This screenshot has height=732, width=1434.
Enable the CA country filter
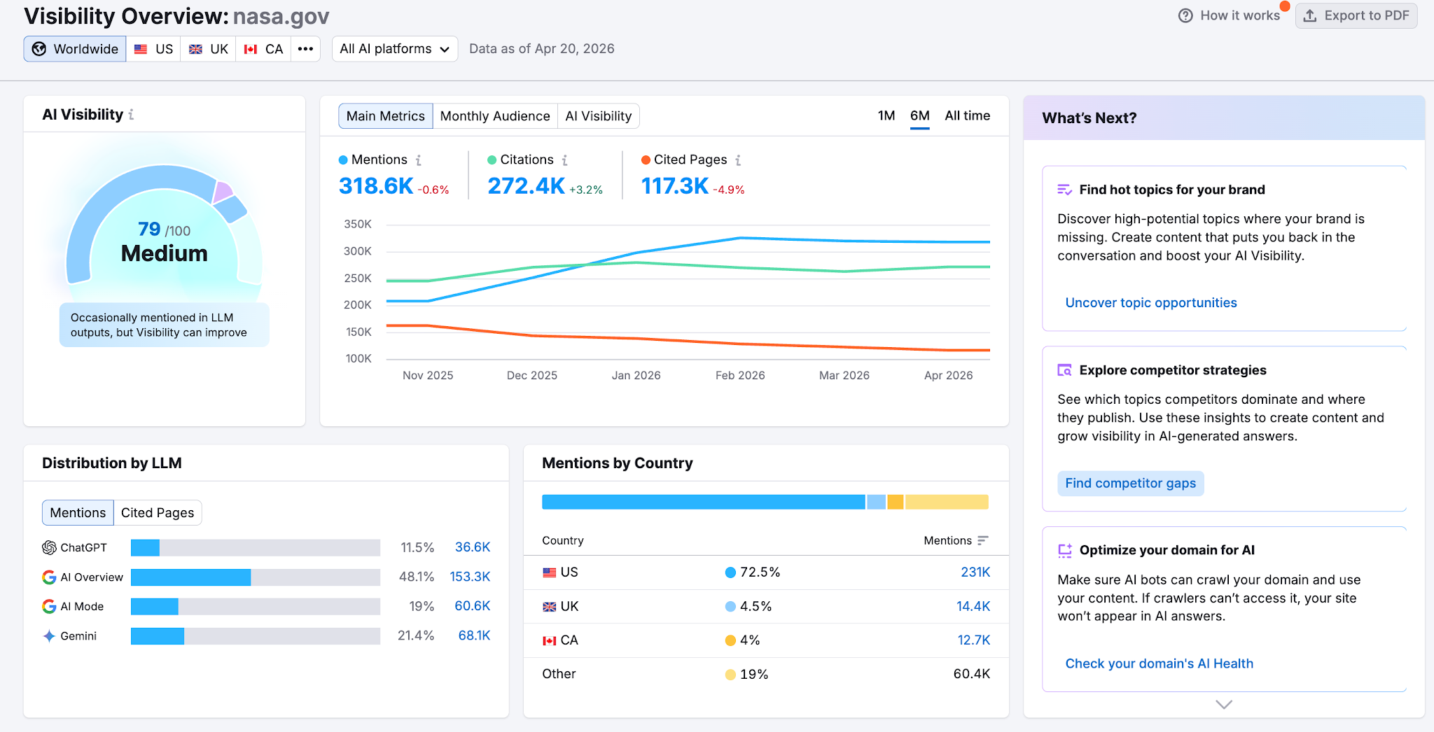pyautogui.click(x=263, y=49)
